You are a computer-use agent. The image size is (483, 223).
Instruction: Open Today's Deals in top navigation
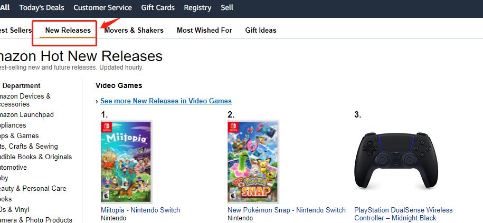[41, 8]
